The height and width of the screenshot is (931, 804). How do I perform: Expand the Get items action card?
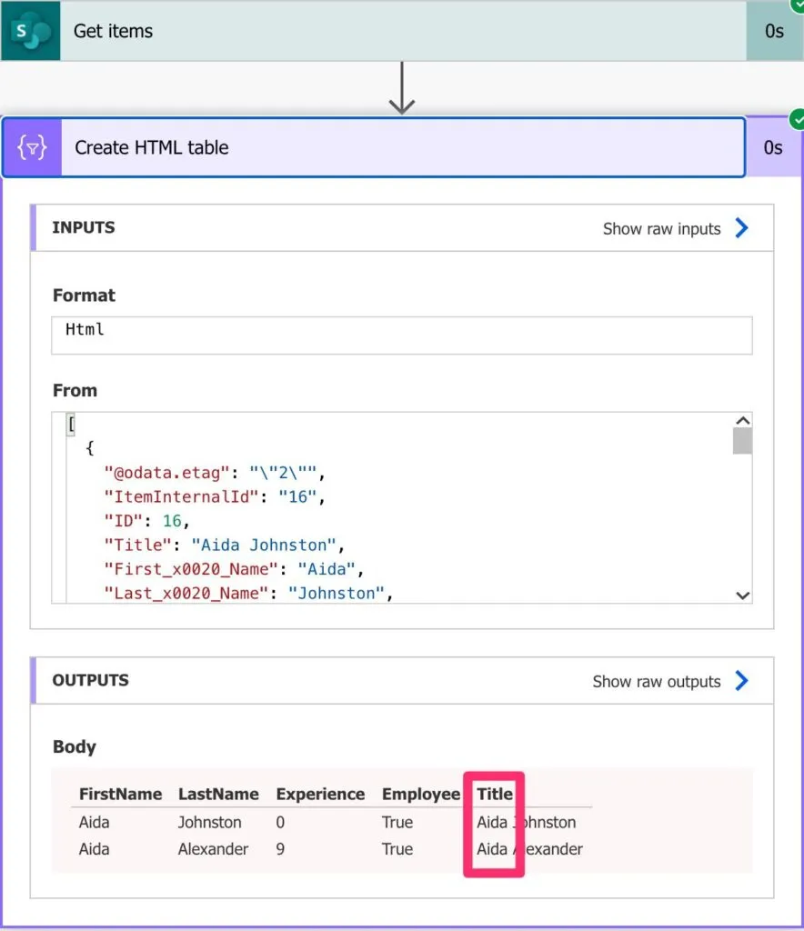click(400, 31)
